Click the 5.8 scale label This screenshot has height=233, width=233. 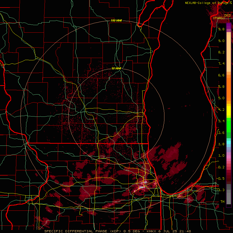pos(221,87)
